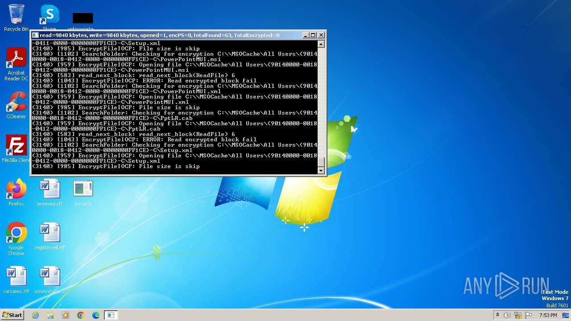Open Windows Media Player taskbar icon
The width and height of the screenshot is (571, 321).
tap(66, 315)
